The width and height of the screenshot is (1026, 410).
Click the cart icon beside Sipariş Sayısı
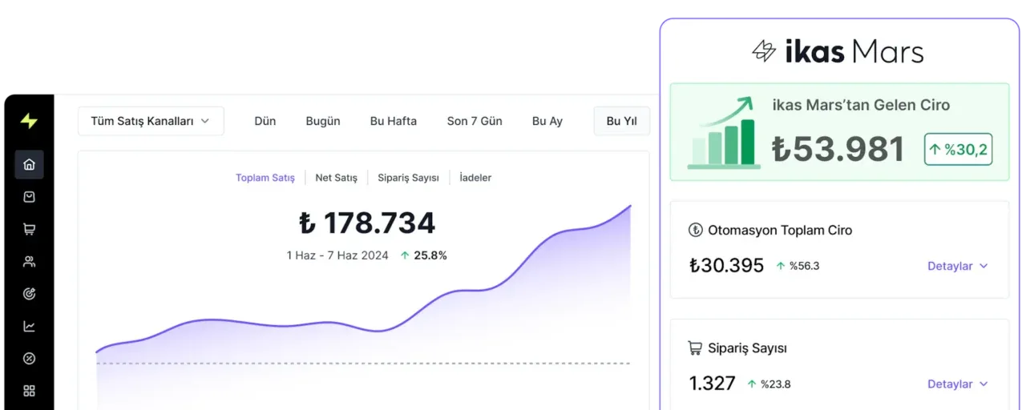[695, 348]
